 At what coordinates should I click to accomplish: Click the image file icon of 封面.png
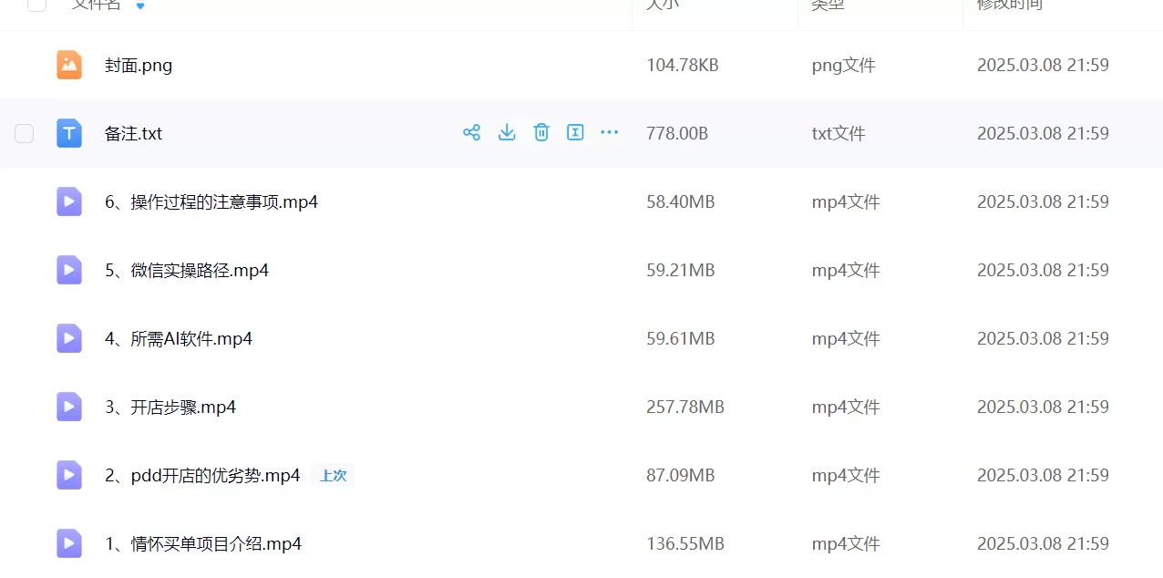69,65
